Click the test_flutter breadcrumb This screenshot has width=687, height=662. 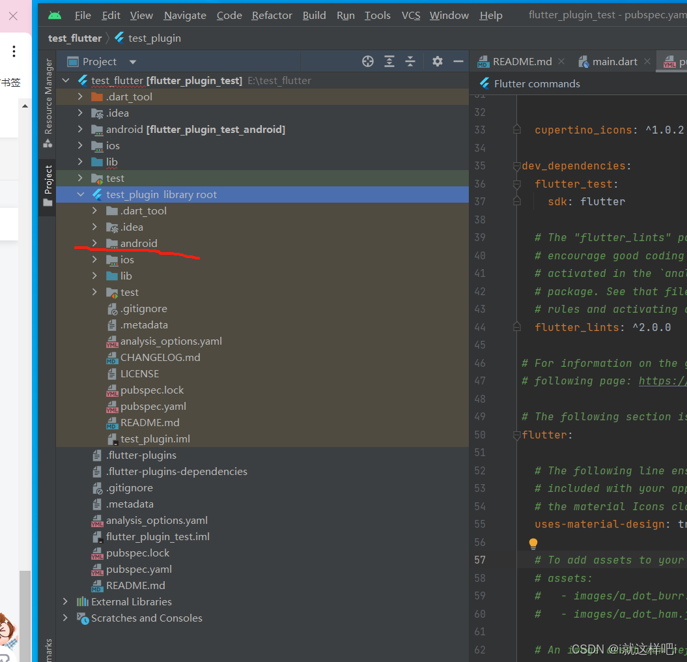click(x=75, y=38)
